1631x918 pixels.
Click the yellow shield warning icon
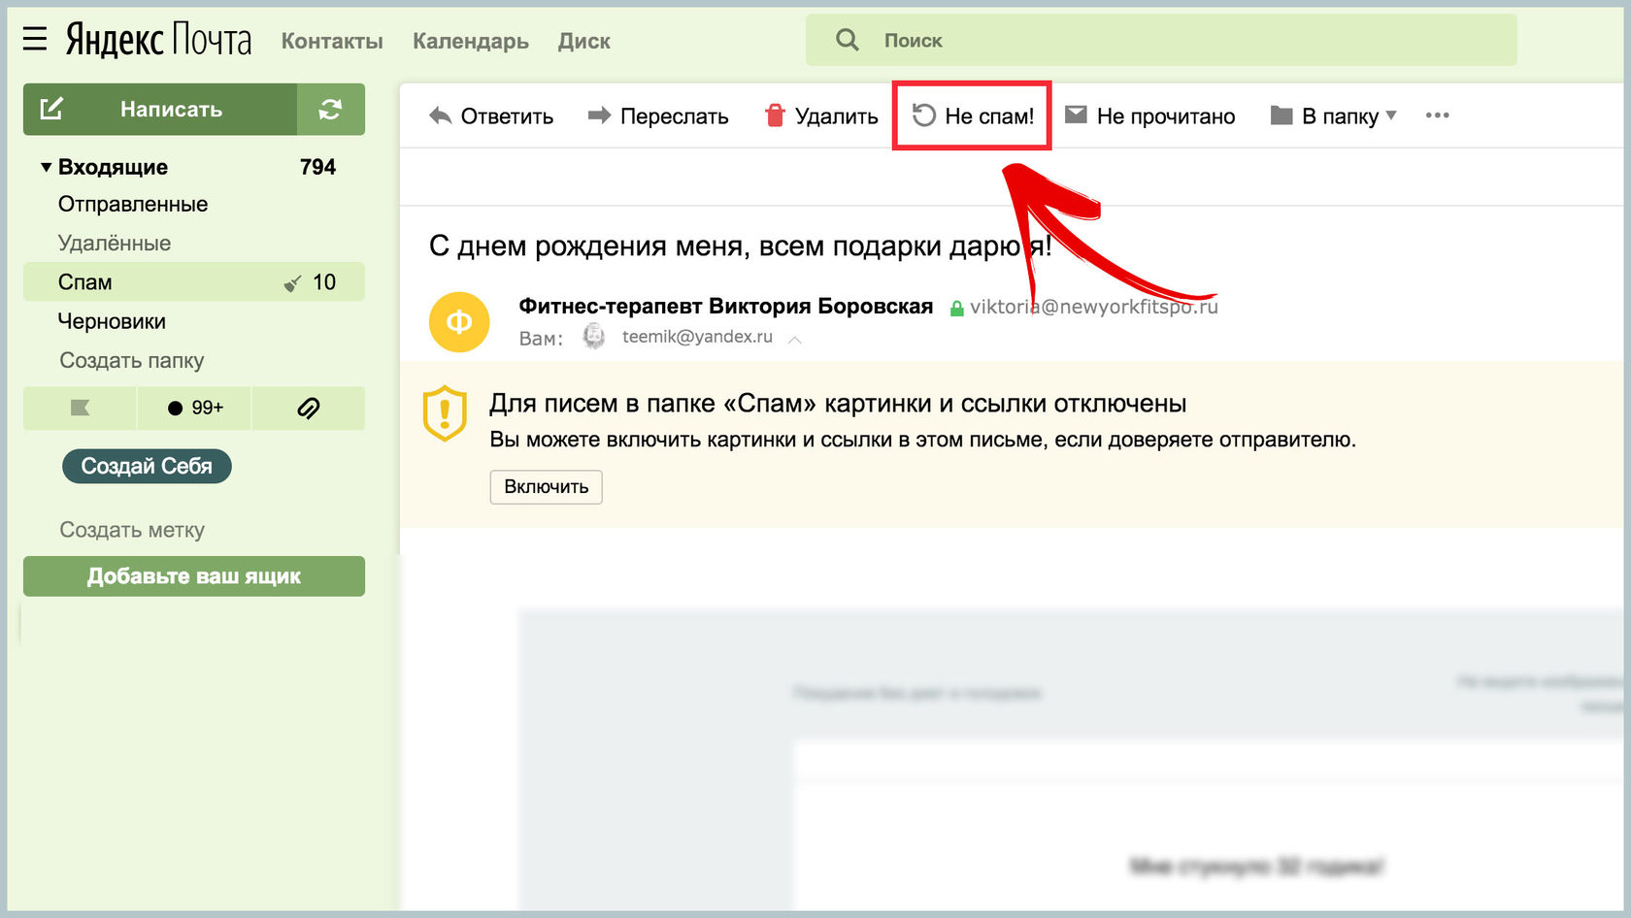[446, 413]
